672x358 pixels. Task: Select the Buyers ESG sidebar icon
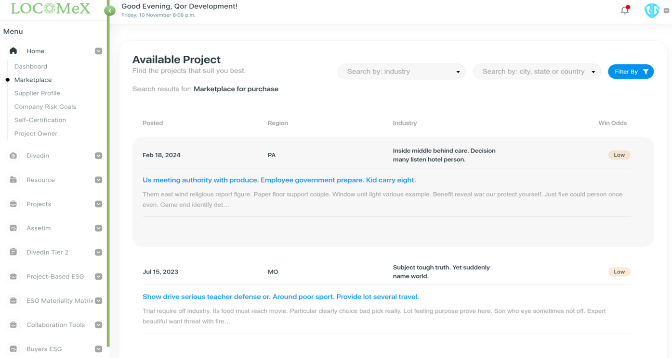pyautogui.click(x=12, y=349)
